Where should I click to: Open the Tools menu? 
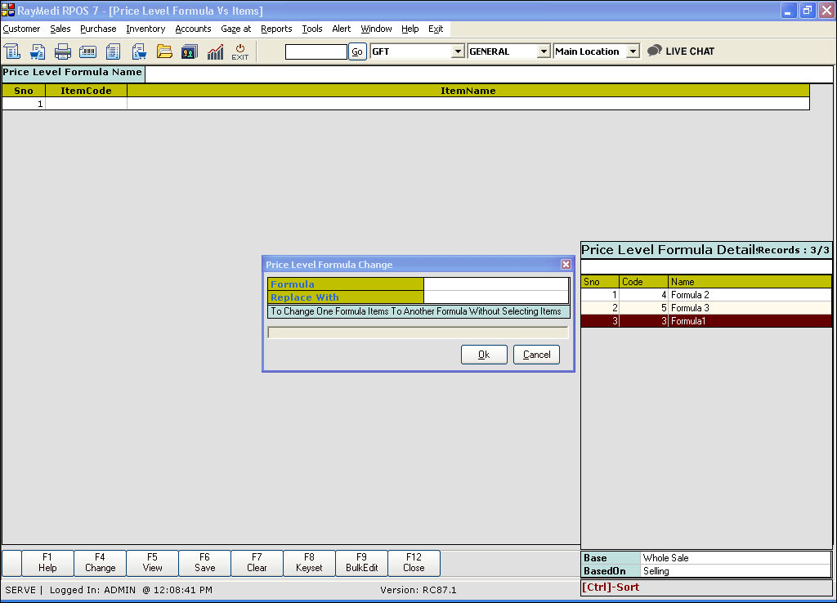[x=312, y=29]
